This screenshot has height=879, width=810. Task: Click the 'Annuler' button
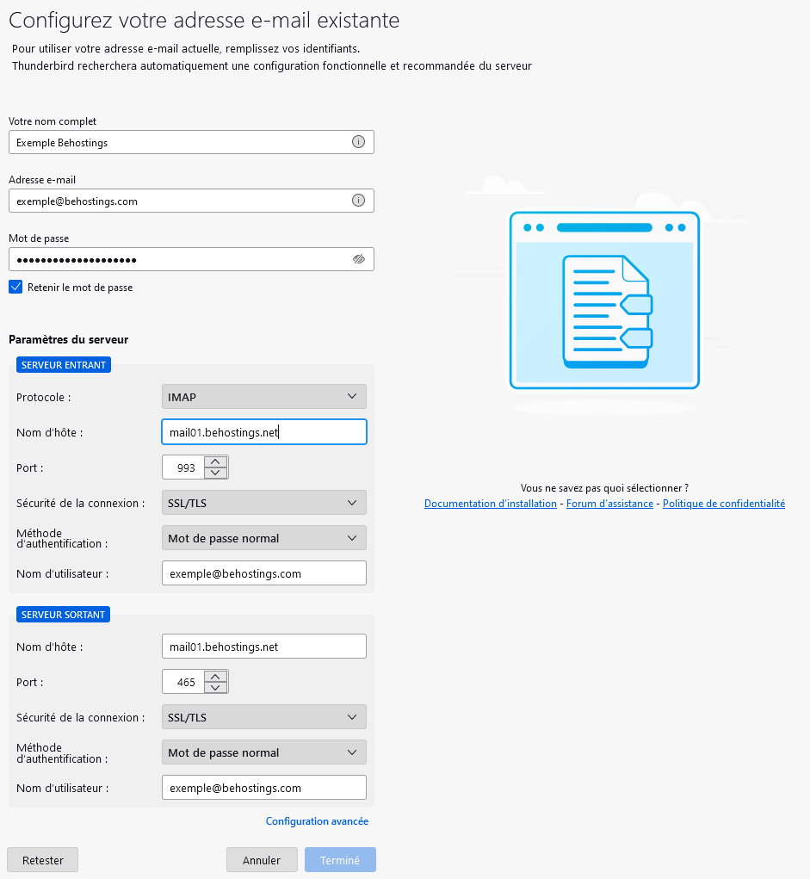pos(262,860)
